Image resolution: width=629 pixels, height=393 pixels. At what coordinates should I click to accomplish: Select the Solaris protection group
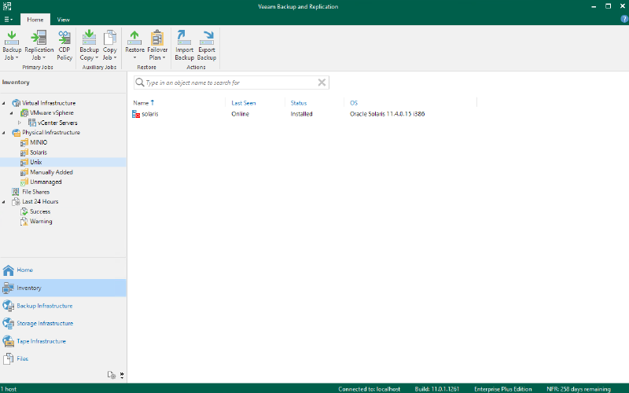click(x=39, y=152)
